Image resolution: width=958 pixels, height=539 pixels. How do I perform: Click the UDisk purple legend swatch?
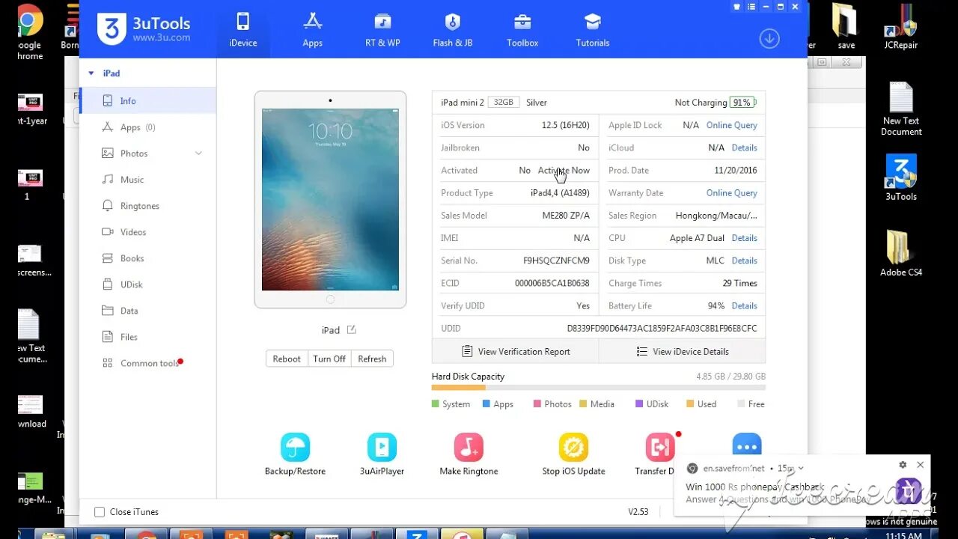[639, 404]
